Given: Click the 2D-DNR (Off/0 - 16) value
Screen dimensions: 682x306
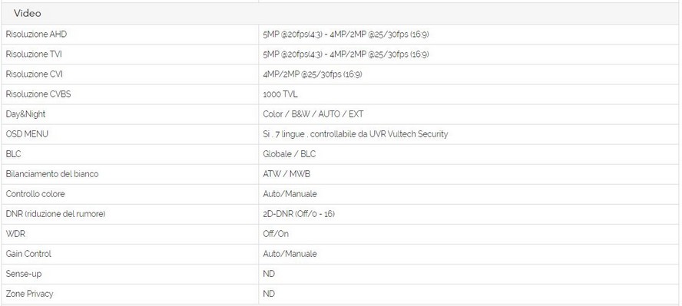Looking at the screenshot, I should pyautogui.click(x=298, y=214).
